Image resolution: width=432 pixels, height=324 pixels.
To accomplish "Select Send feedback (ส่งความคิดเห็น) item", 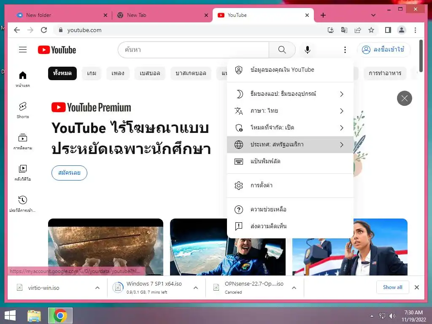I will 290,226.
